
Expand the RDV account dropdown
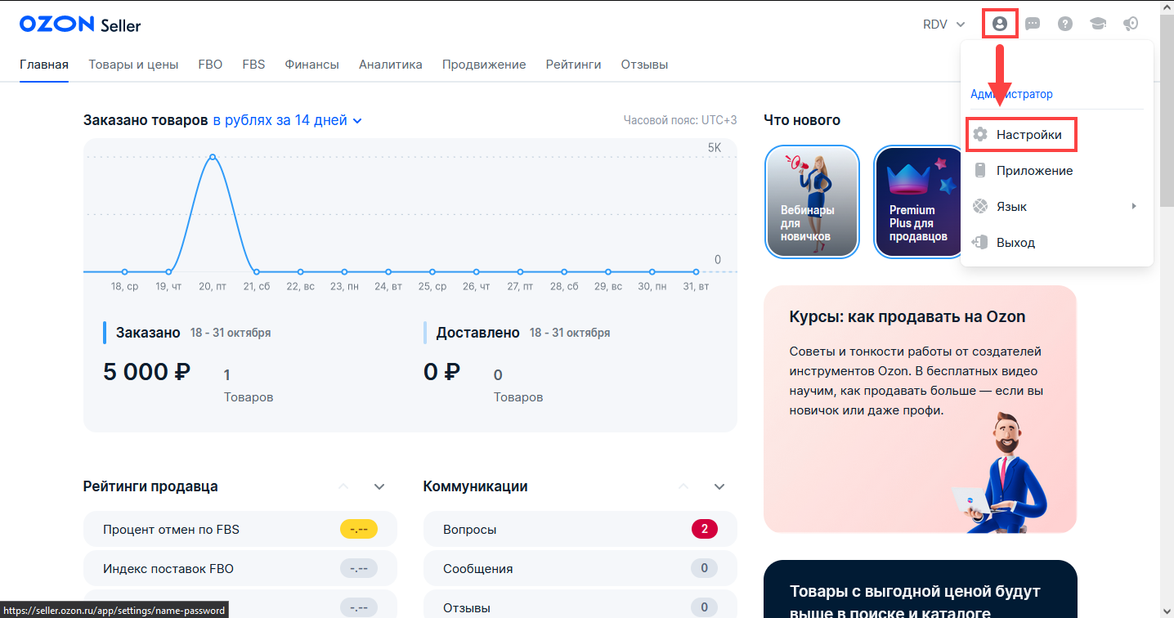pos(945,24)
